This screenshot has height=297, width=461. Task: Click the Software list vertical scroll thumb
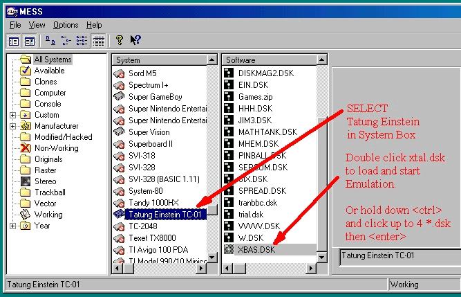click(x=322, y=185)
